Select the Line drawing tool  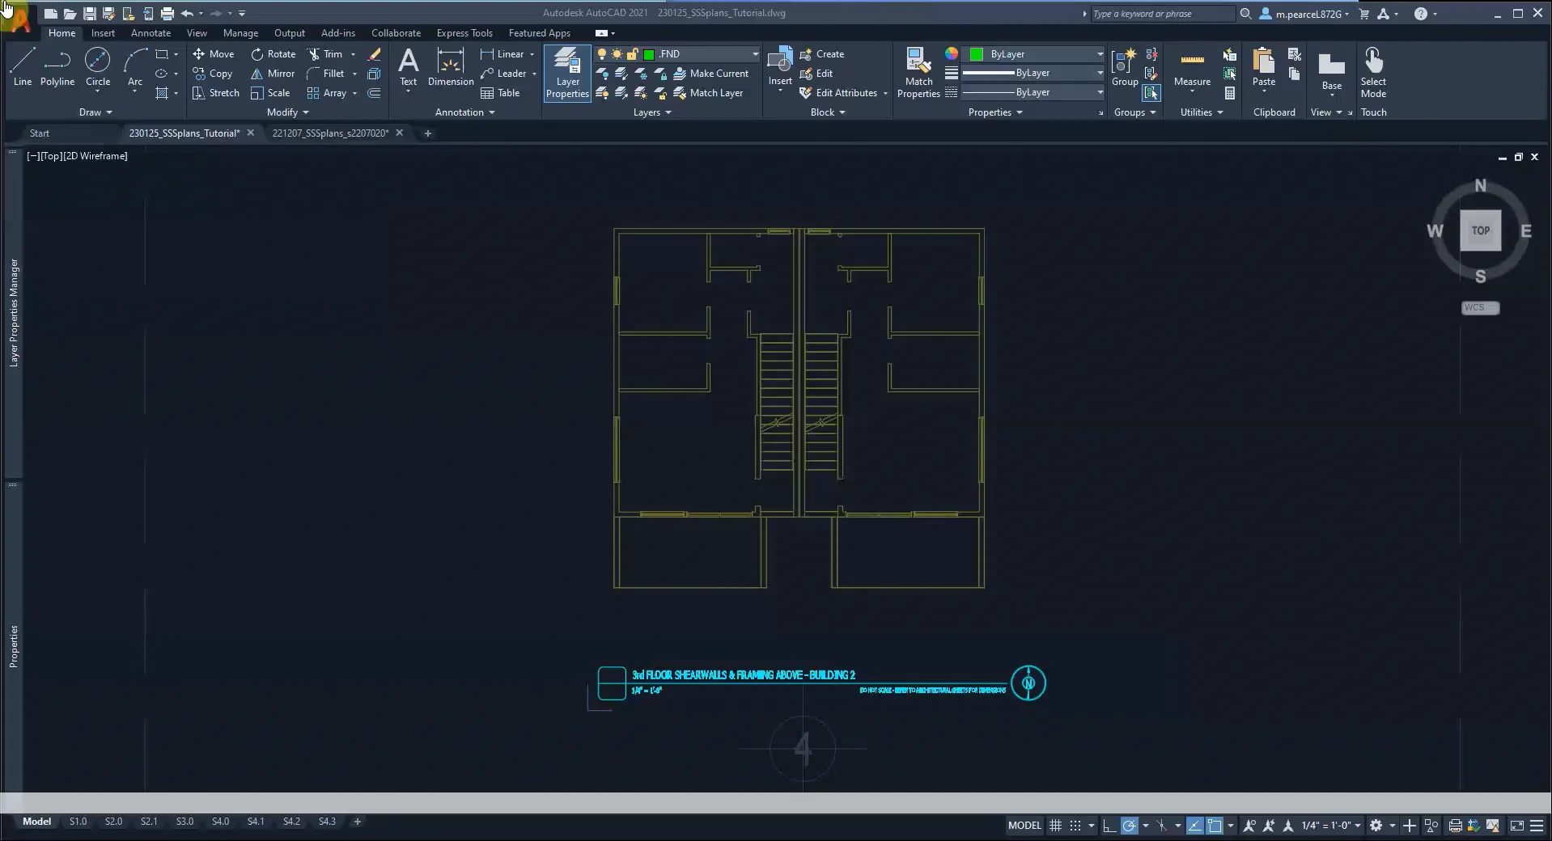pyautogui.click(x=23, y=66)
